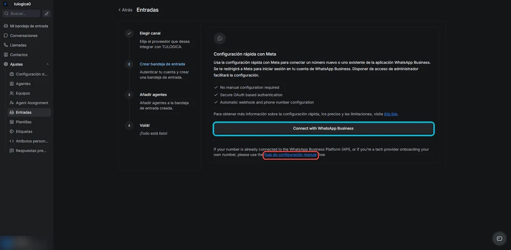Select Agentes under Ajustes
The image size is (511, 250).
coord(29,84)
